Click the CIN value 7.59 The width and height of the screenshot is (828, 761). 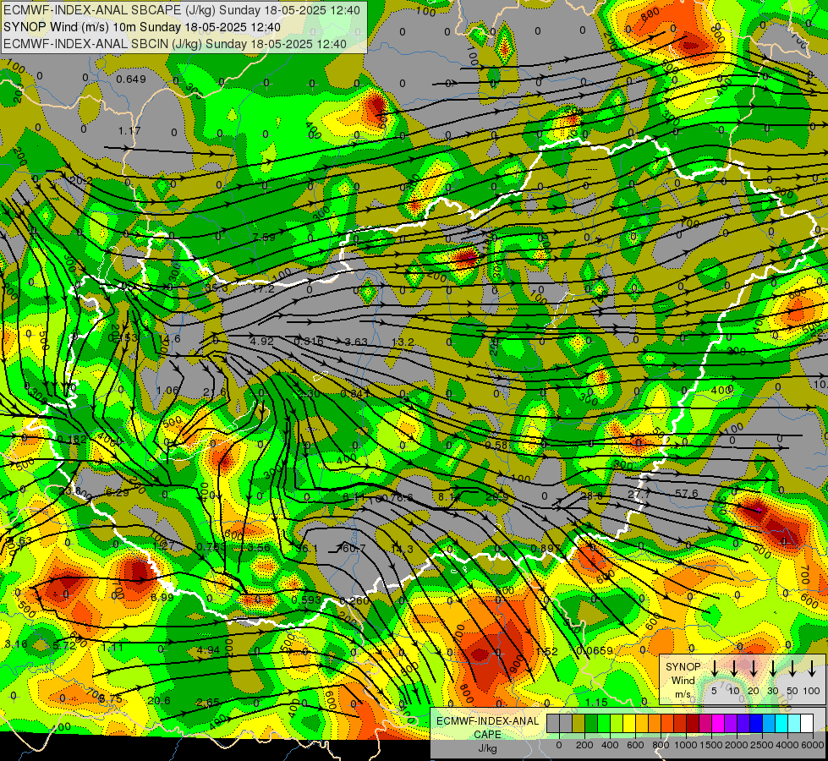click(x=264, y=237)
